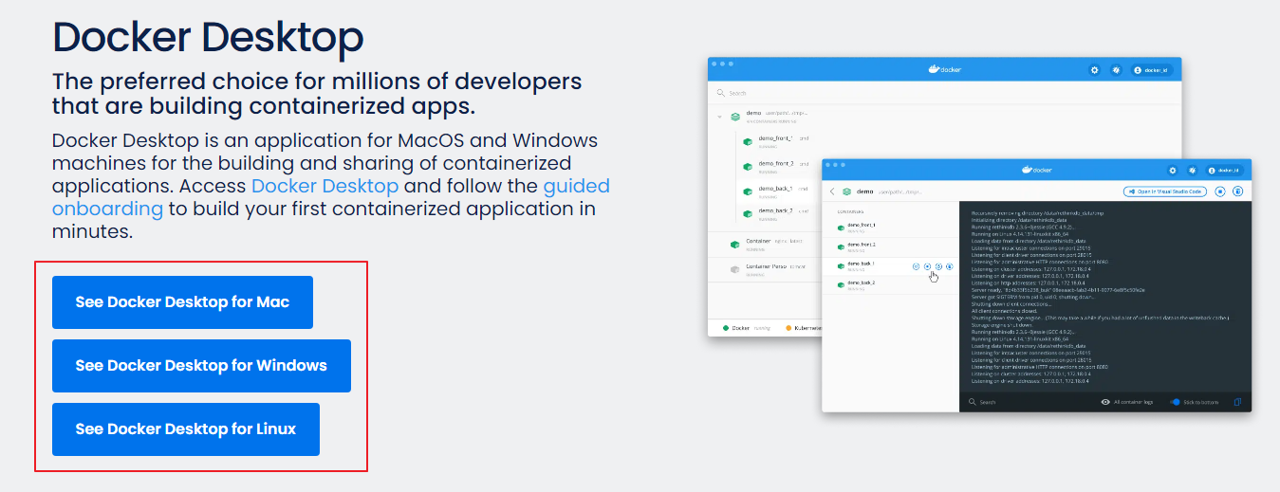Open settings gear in back Docker window

(x=1094, y=70)
